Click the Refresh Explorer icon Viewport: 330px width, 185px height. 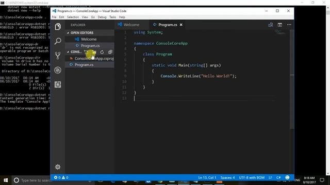(102, 52)
